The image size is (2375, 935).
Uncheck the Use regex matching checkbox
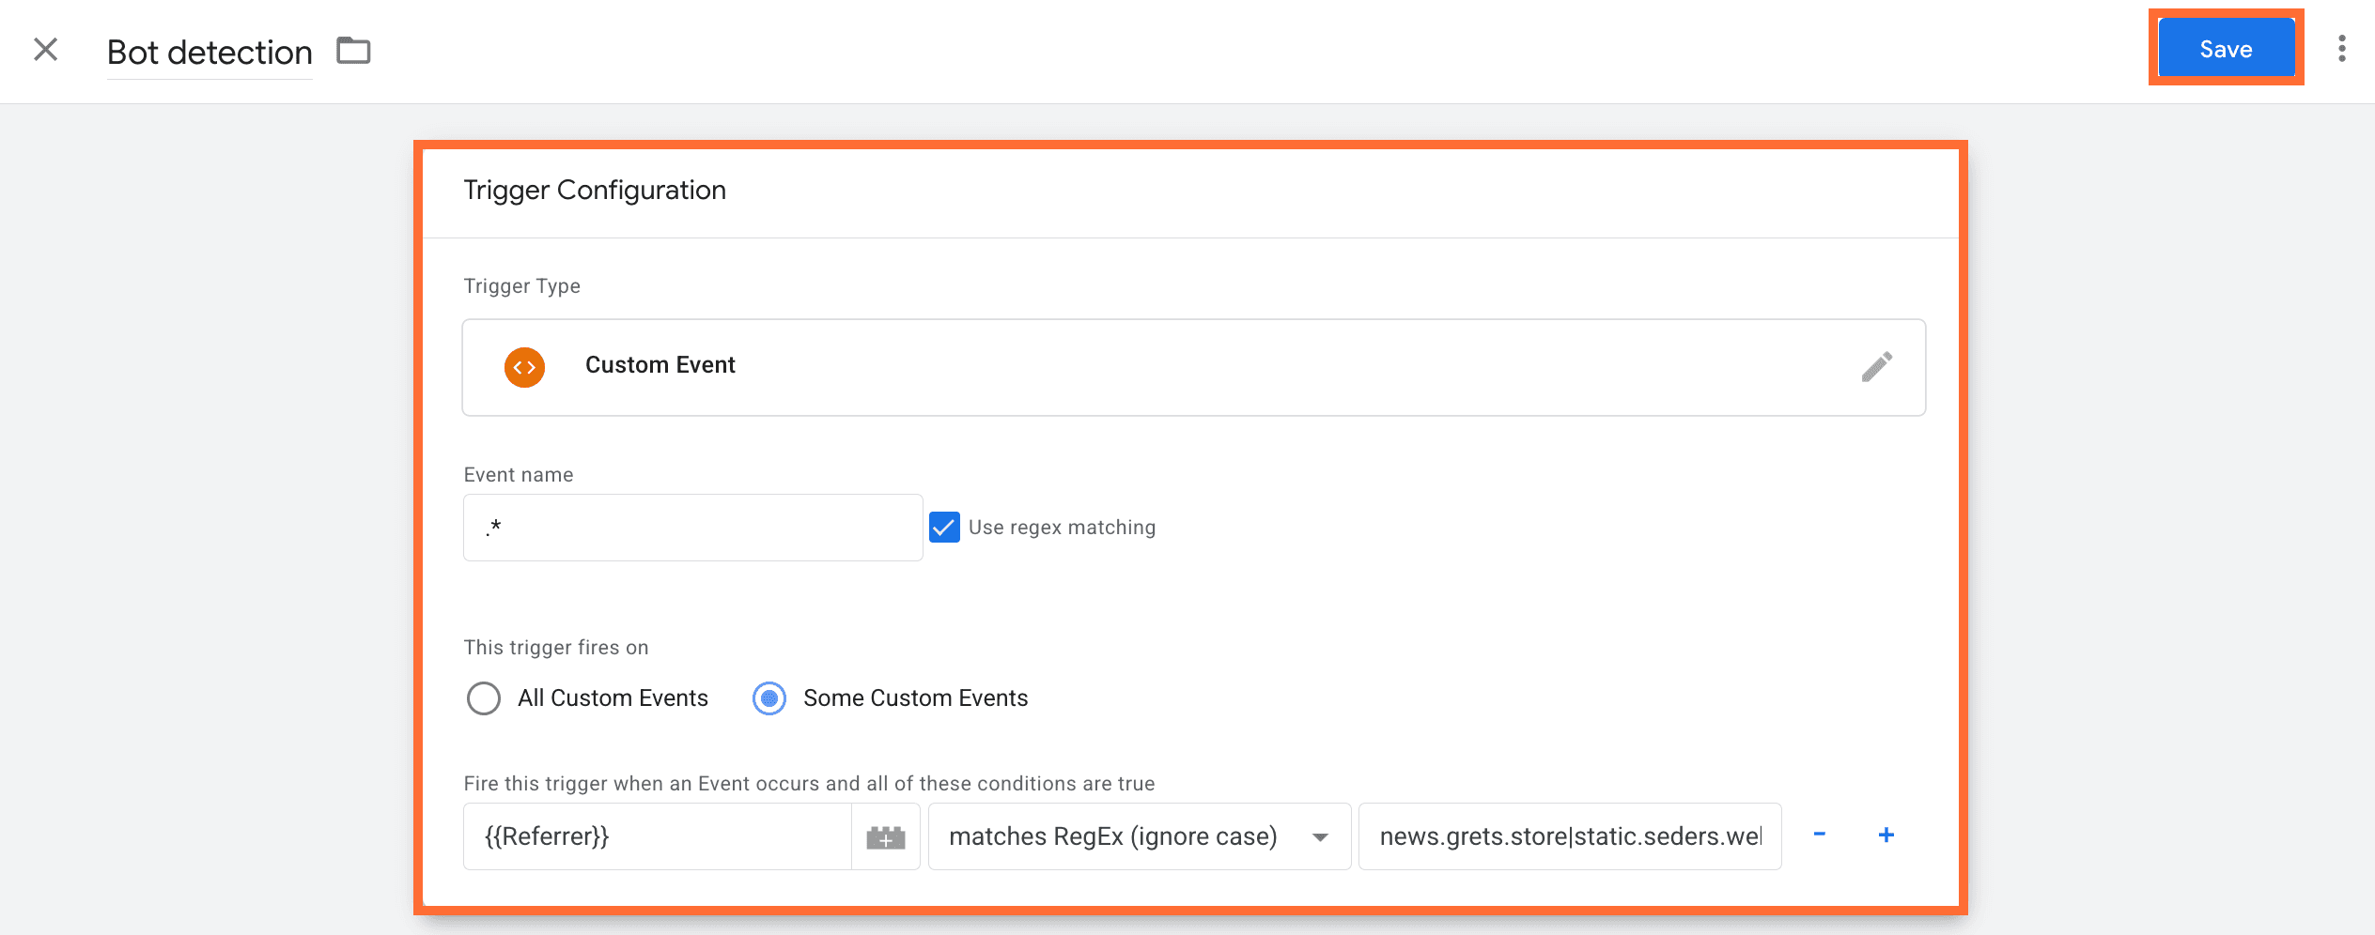[x=944, y=527]
